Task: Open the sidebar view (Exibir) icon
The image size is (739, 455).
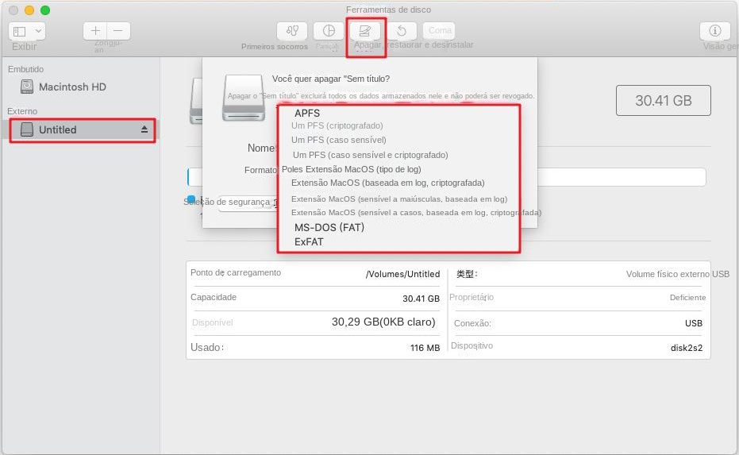Action: [19, 32]
